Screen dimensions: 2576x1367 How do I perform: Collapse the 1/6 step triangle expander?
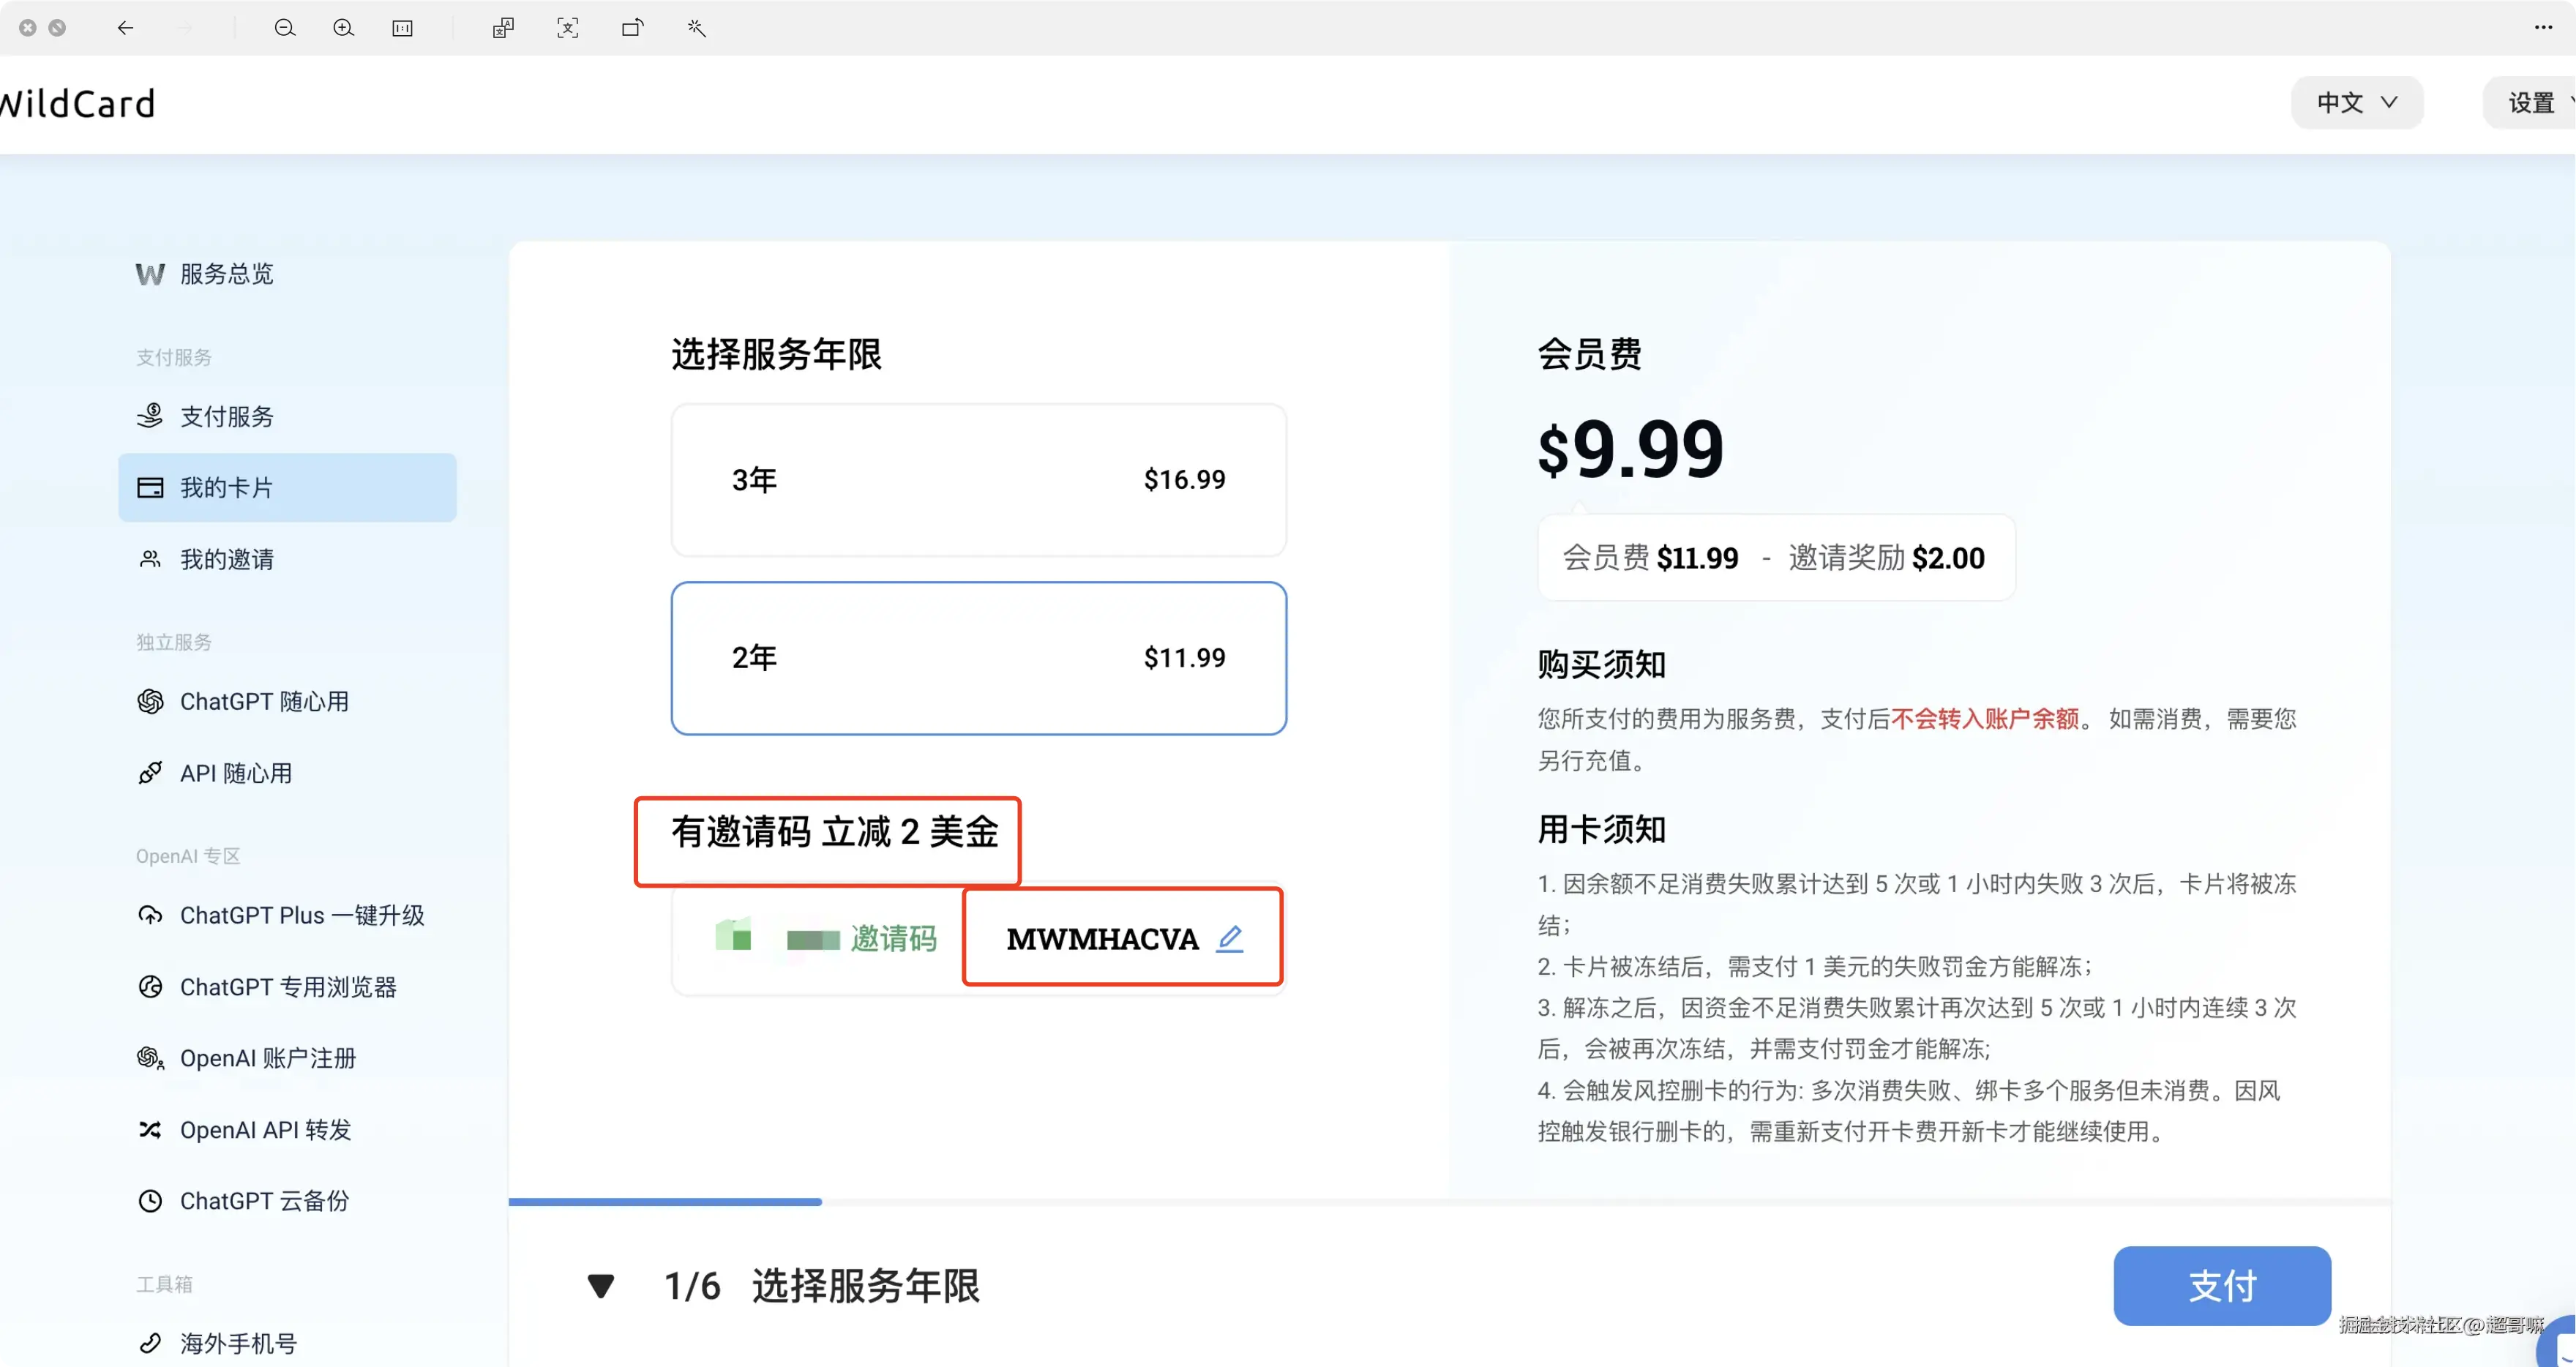click(600, 1285)
